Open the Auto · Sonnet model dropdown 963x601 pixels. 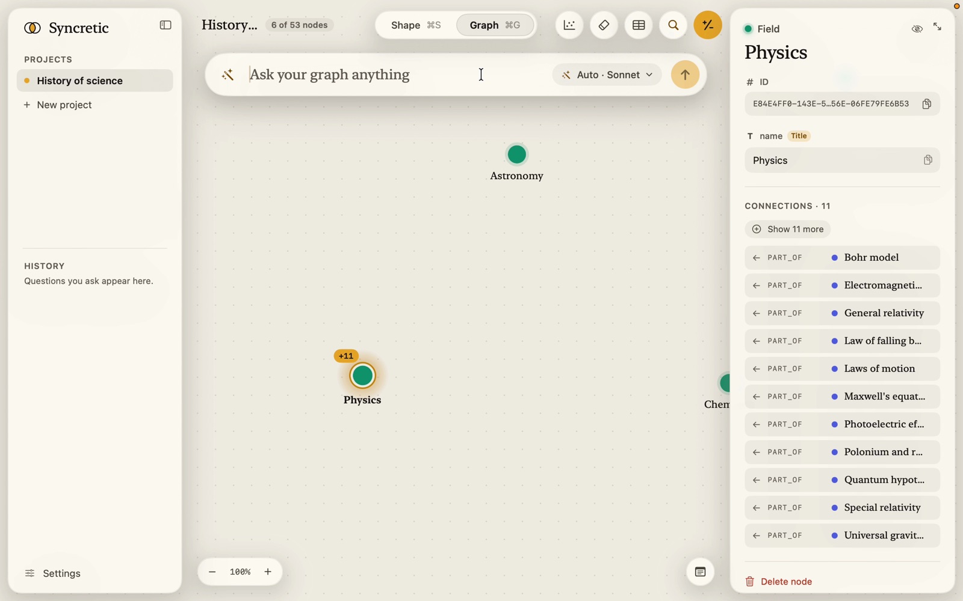[x=607, y=75]
